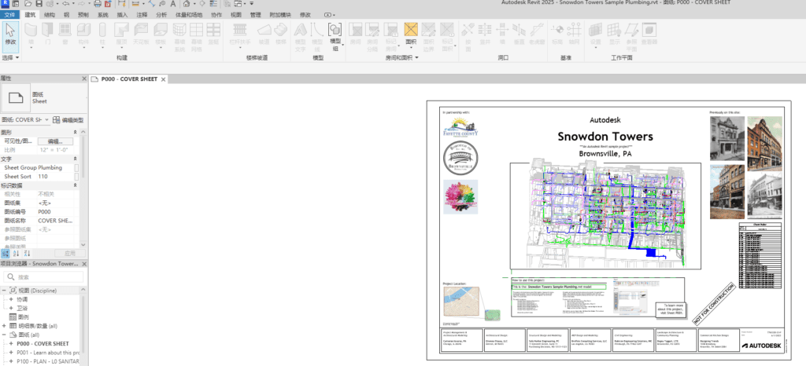Click the orange 面积 (Area) tool icon
806x366 pixels.
point(411,31)
